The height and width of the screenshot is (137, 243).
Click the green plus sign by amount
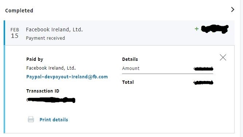coord(196,29)
